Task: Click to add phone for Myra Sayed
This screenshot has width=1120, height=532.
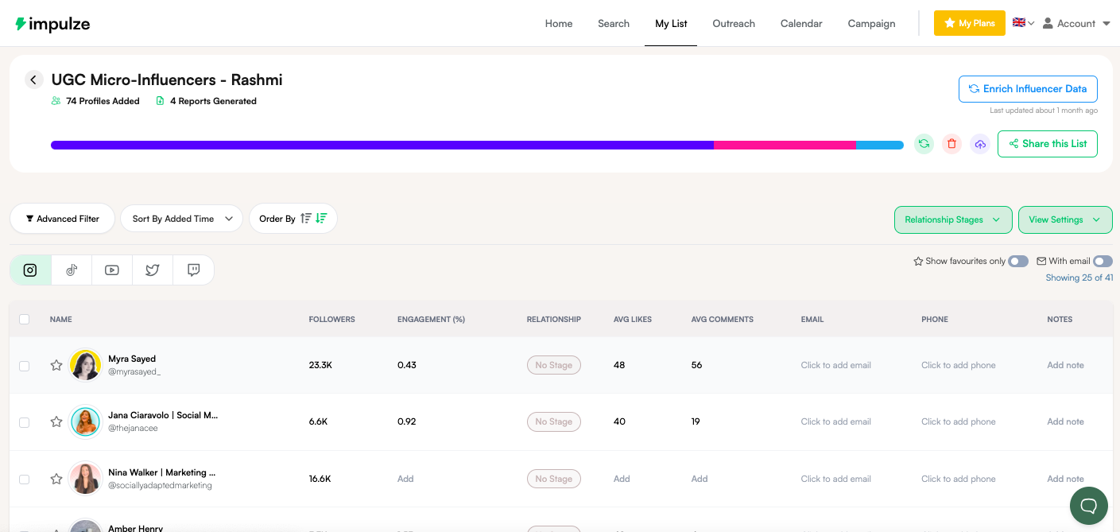Action: 958,365
